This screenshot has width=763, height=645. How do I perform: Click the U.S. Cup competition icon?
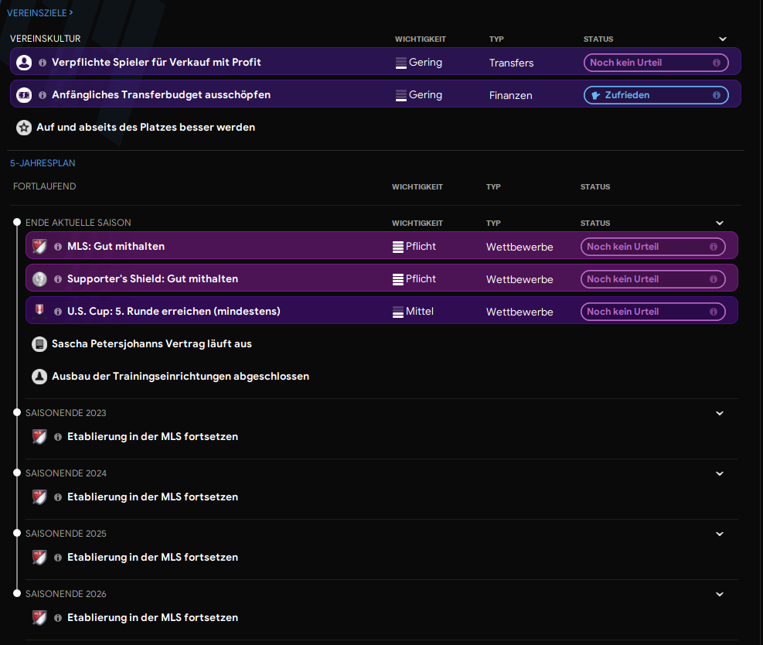(x=39, y=311)
